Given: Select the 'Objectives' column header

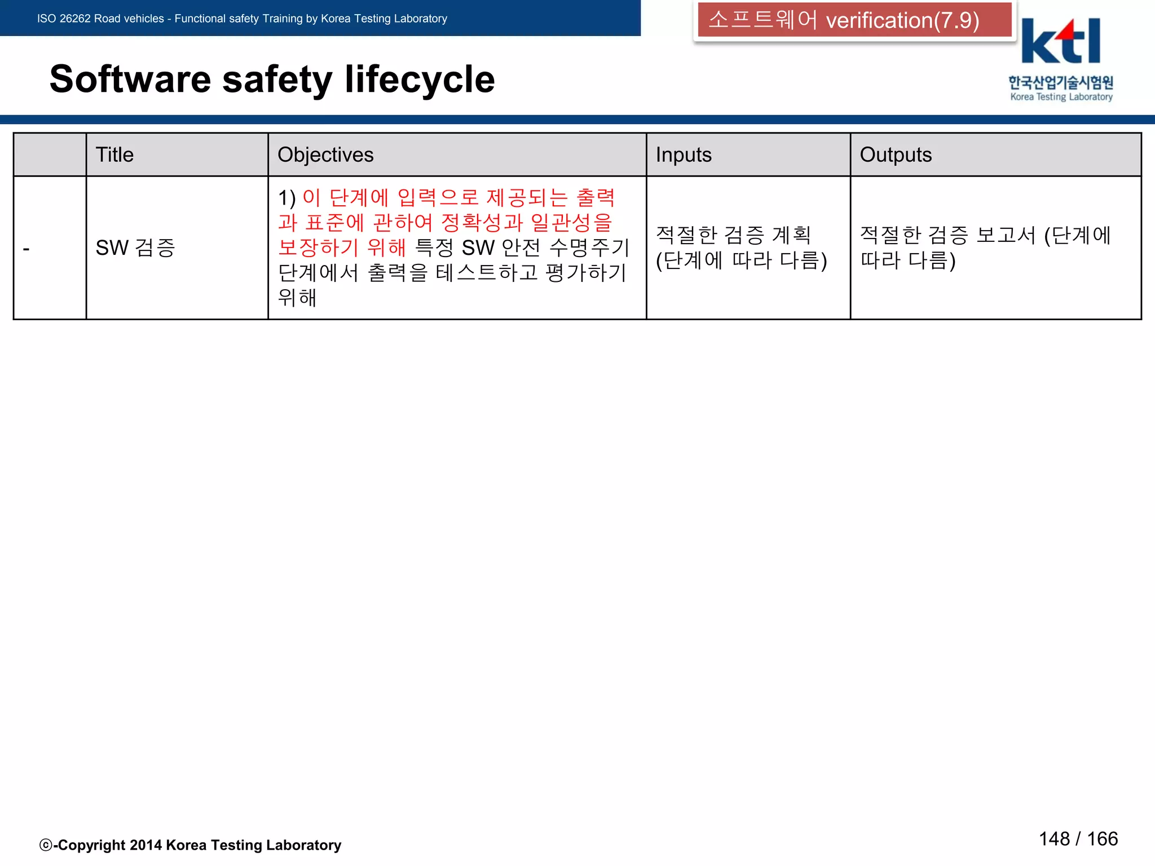Looking at the screenshot, I should point(457,154).
